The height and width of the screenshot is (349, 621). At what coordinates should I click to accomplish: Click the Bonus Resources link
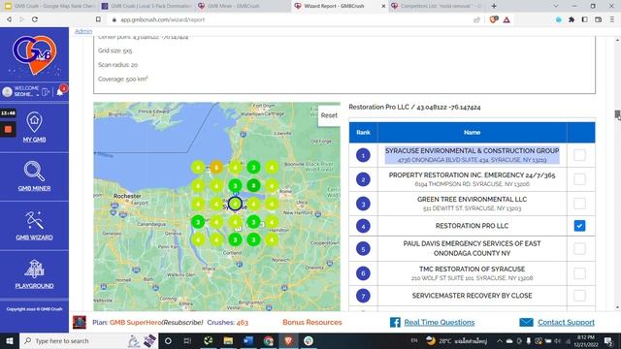click(312, 322)
